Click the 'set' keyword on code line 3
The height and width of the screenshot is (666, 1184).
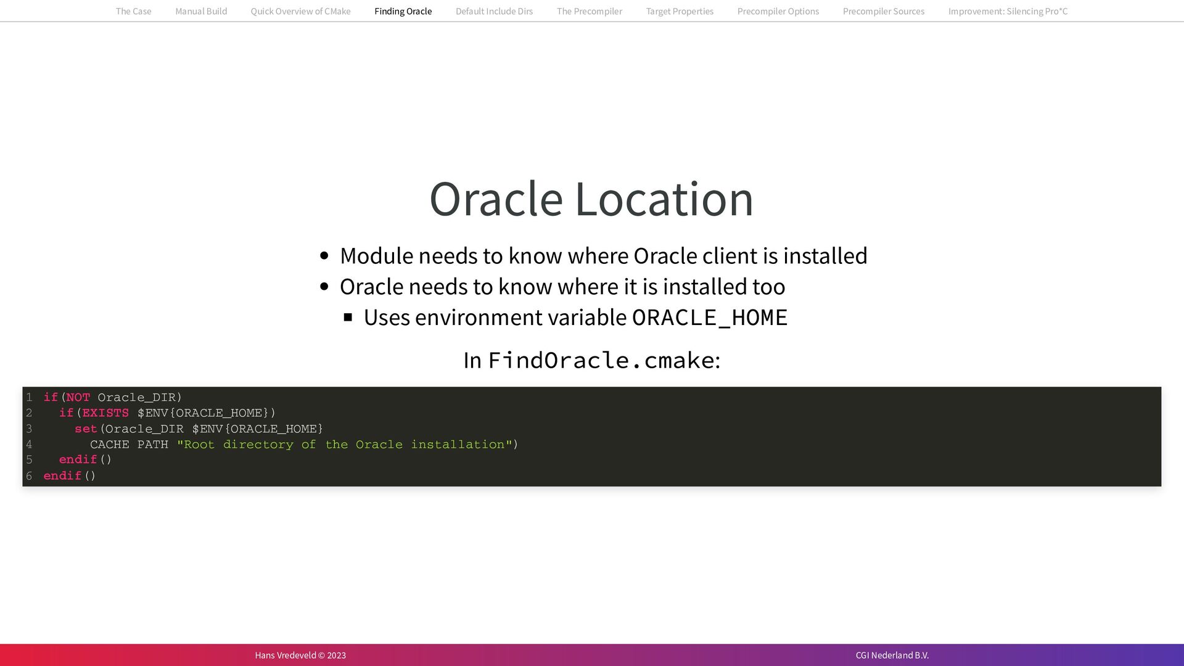[86, 429]
